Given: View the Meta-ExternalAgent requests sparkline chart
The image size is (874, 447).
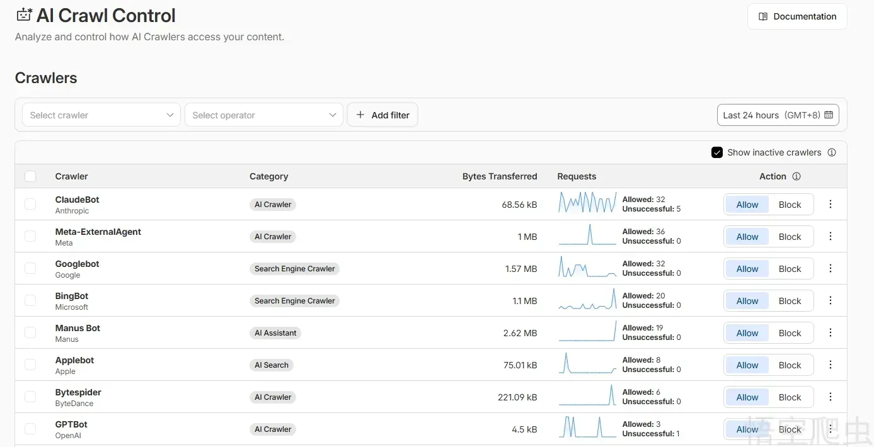Looking at the screenshot, I should (x=587, y=235).
